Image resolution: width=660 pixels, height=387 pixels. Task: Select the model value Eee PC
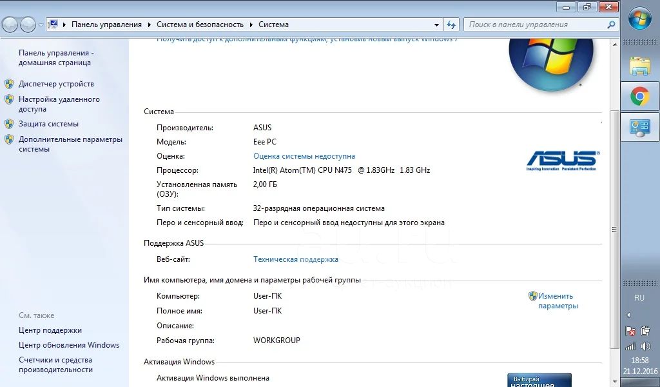tap(265, 142)
